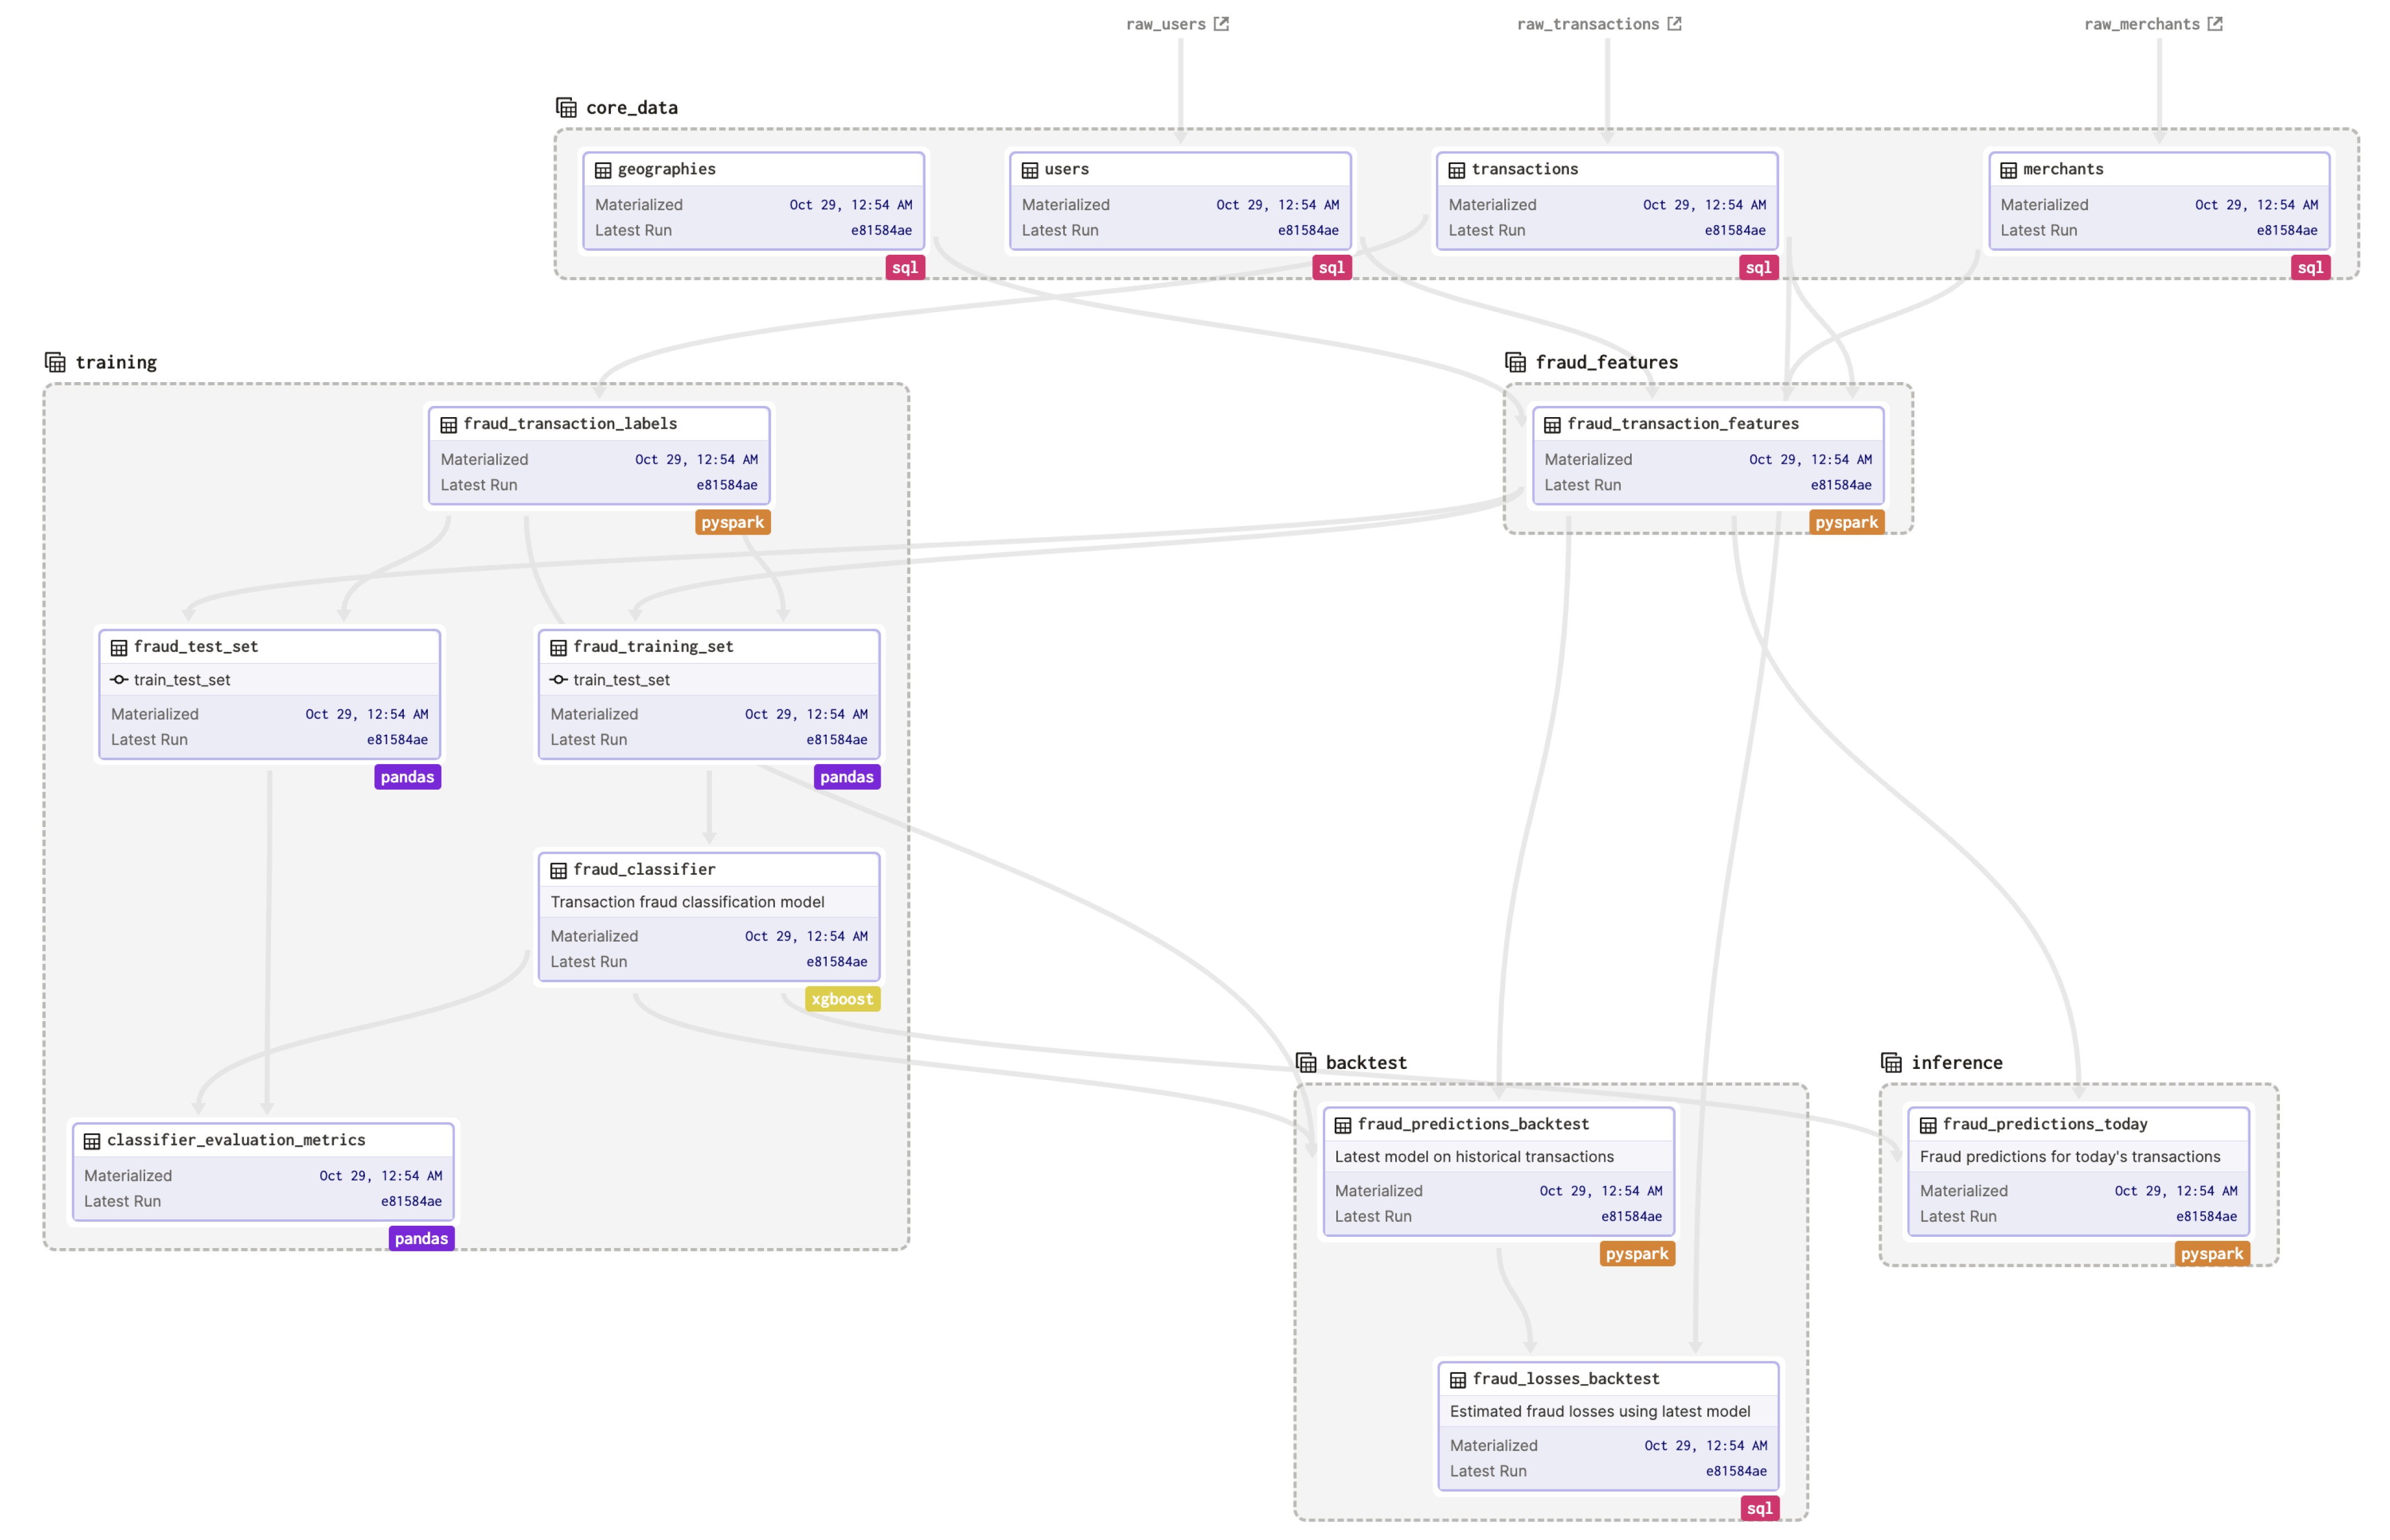Screen dimensions: 2390x1540
Task: Click the sql tag under merchants
Action: click(x=2311, y=267)
